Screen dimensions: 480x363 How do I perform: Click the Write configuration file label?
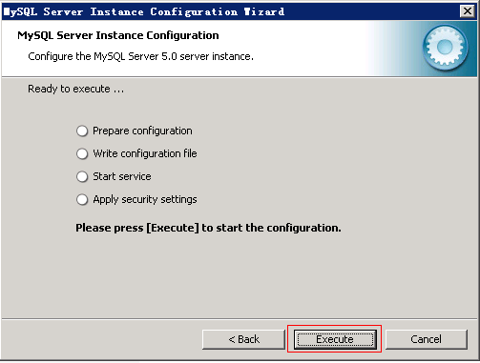click(x=145, y=153)
